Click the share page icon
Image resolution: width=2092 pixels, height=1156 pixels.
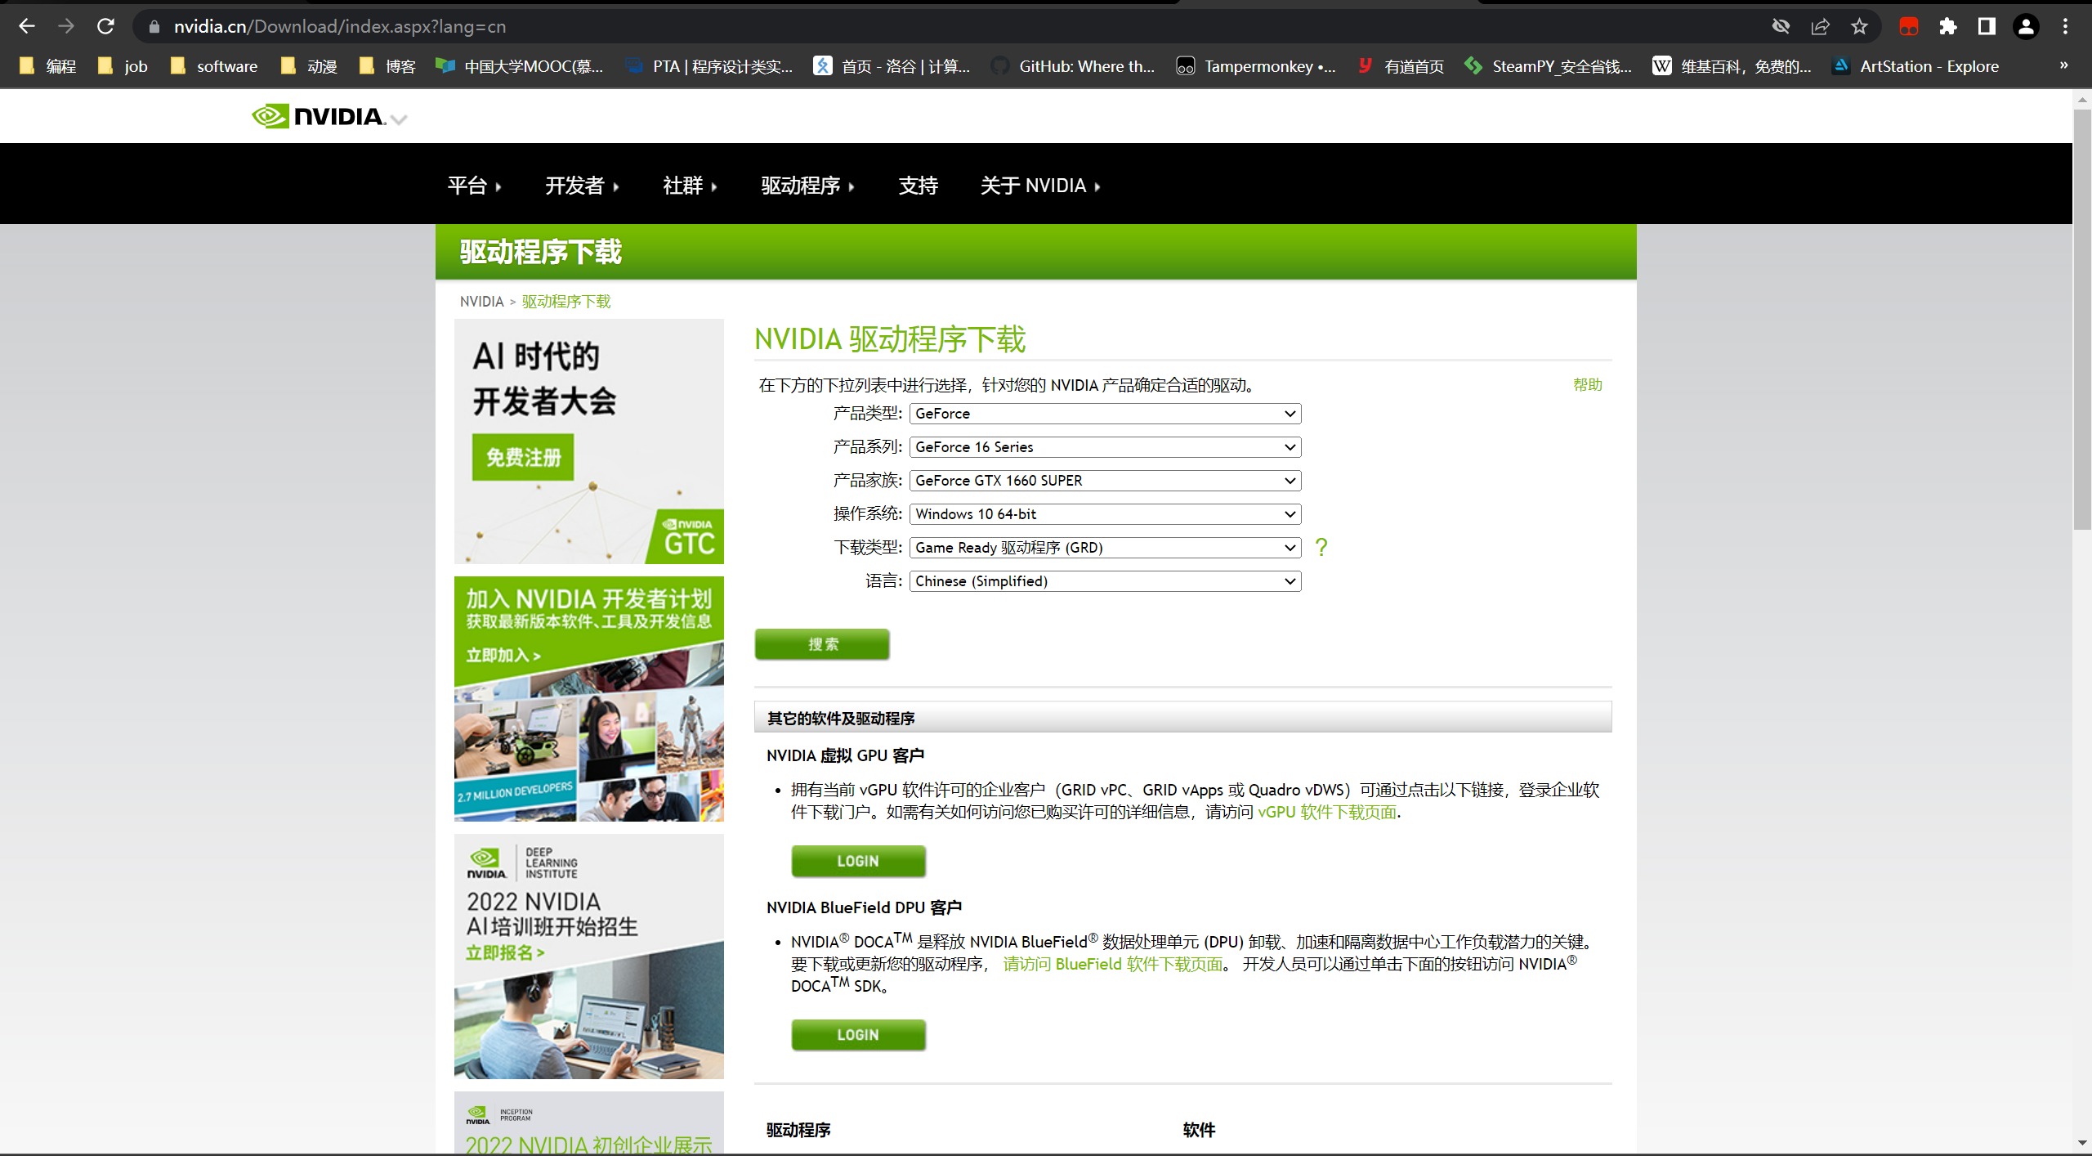(1820, 26)
